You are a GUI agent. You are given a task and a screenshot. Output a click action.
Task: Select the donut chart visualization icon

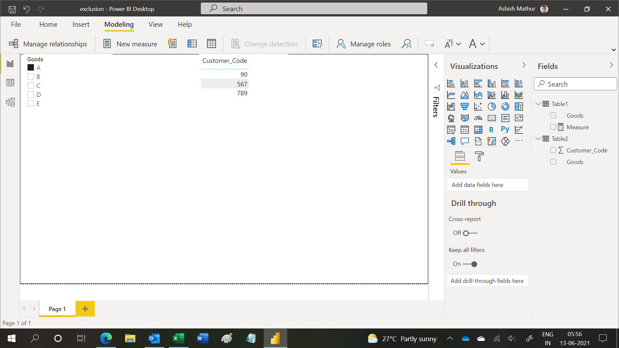[x=505, y=106]
